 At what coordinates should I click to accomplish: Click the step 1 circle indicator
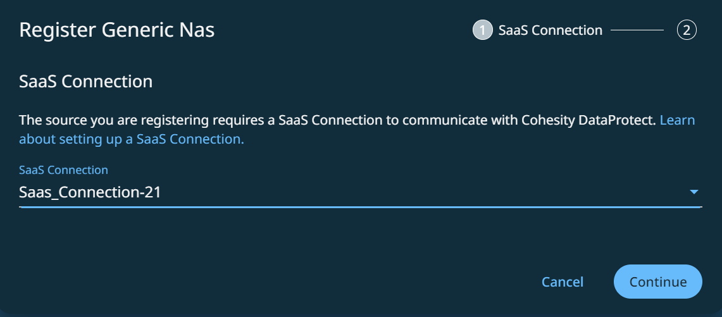click(x=482, y=30)
